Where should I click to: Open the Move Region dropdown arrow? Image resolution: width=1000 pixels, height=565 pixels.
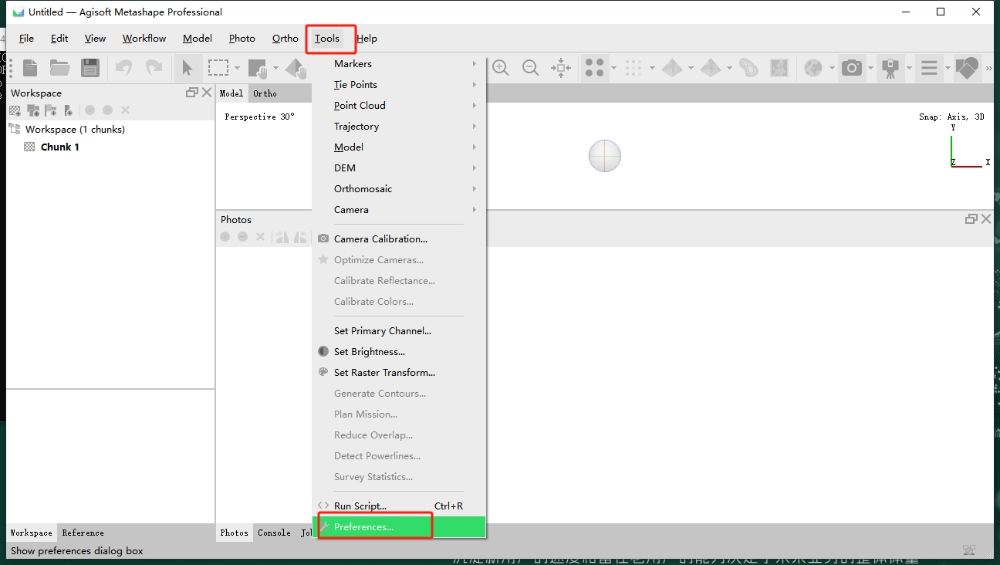[x=275, y=68]
